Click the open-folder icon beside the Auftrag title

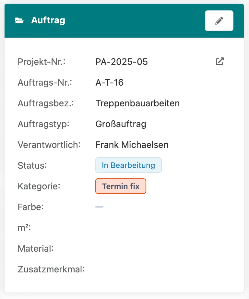20,20
